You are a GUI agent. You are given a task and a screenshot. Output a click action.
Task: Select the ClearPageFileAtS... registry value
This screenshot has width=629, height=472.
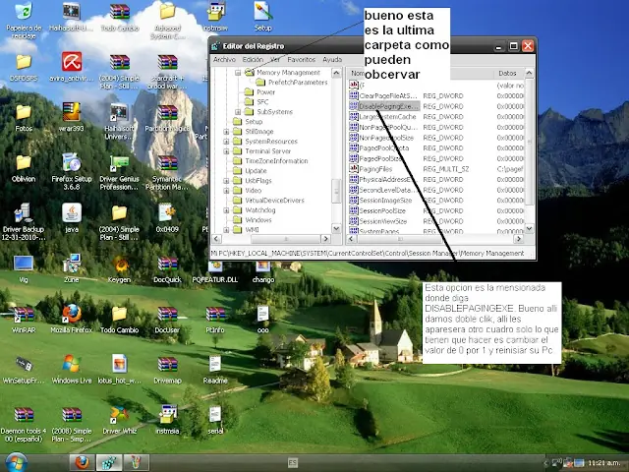[x=388, y=96]
